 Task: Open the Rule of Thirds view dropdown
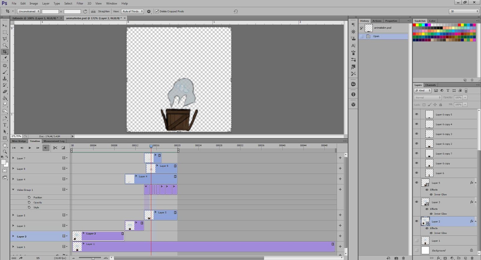point(132,11)
